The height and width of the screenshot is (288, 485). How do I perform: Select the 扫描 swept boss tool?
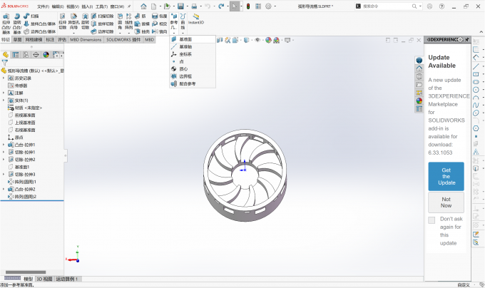click(x=31, y=16)
